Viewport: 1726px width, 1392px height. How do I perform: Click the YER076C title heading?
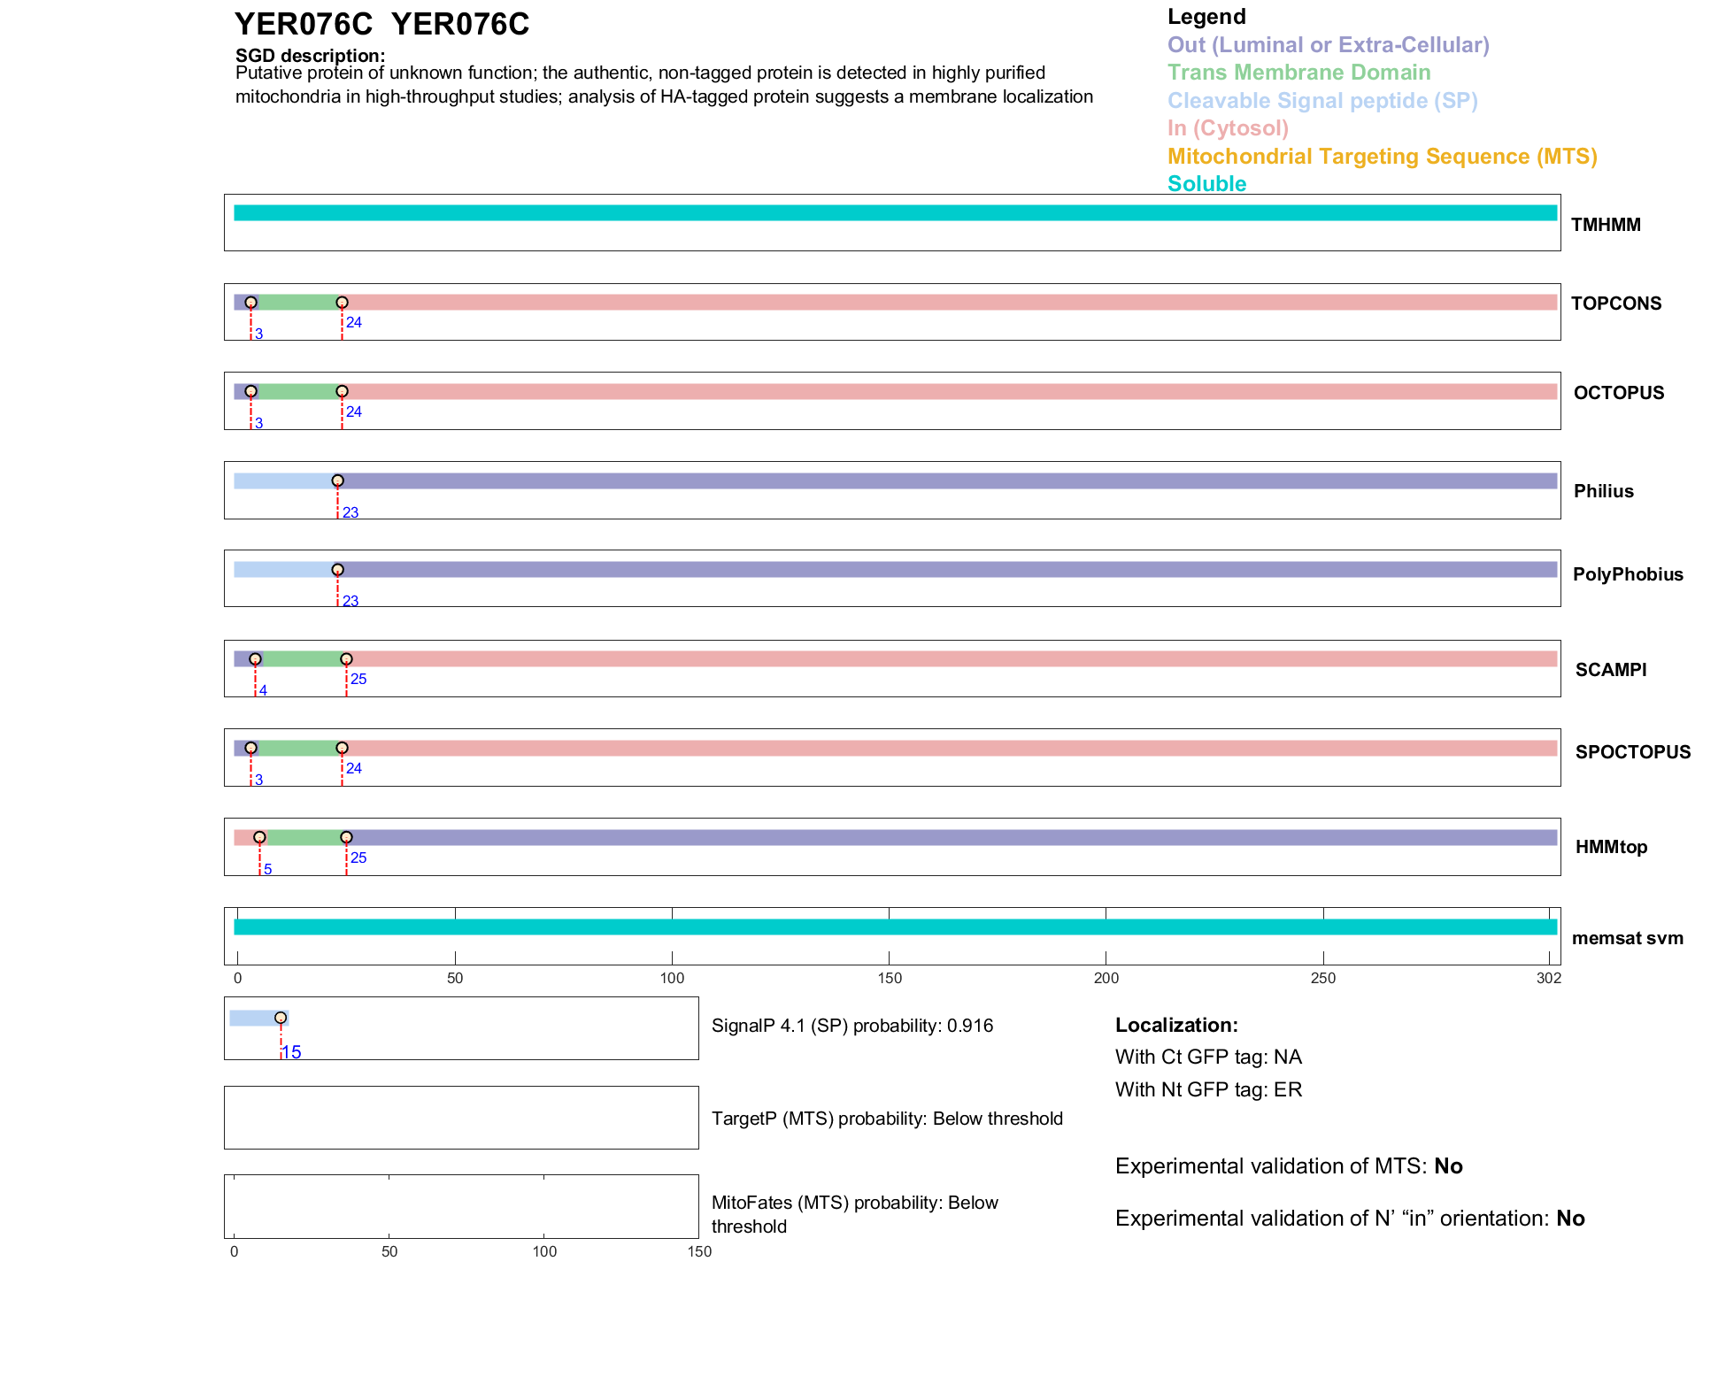[381, 25]
